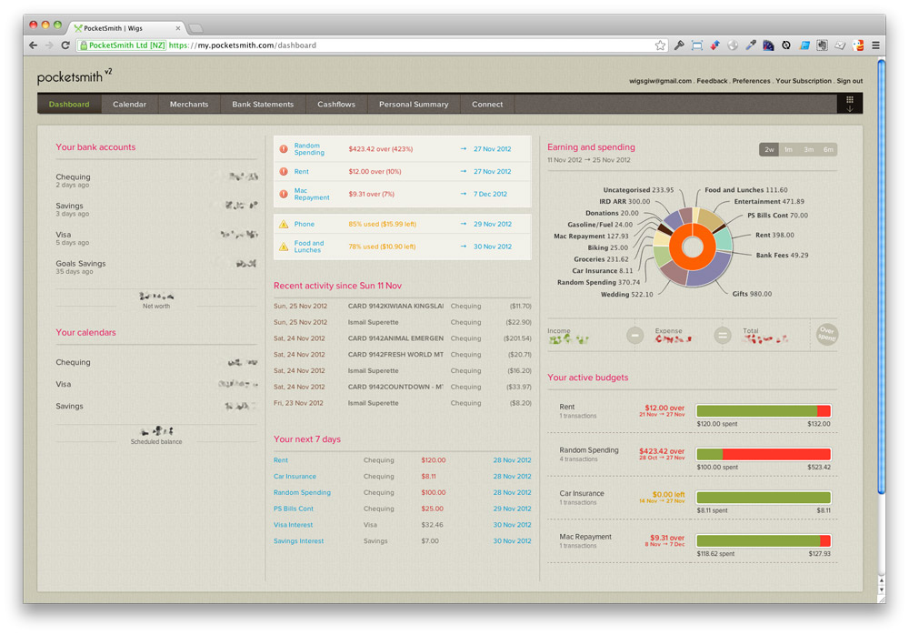
Task: Click the PocketSmith v2 logo
Action: [x=73, y=76]
